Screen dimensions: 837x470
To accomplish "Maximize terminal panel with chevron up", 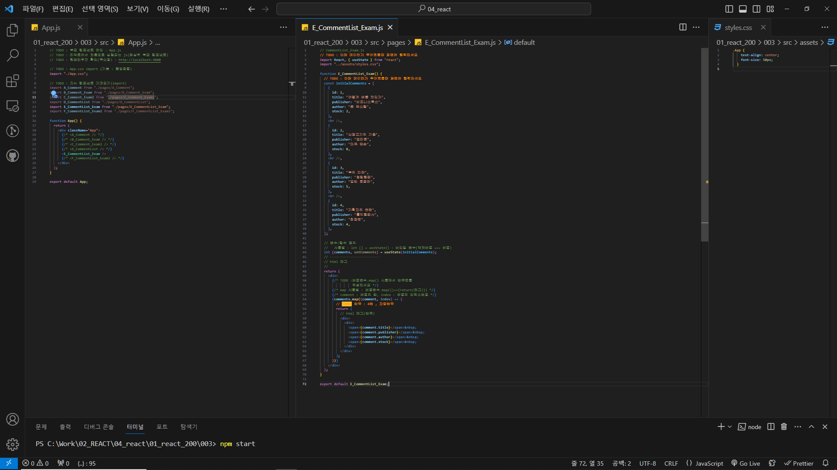I will pos(811,426).
